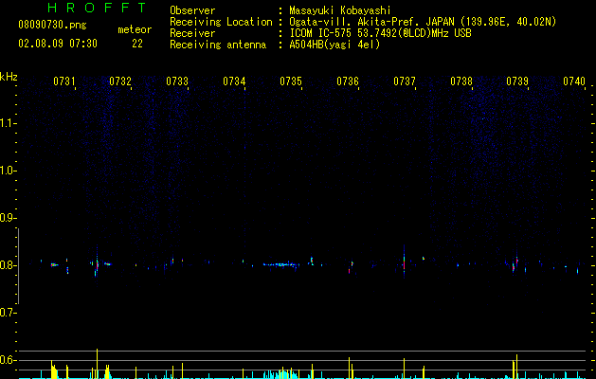
Task: Click the long echo trace near 0735
Action: click(x=281, y=264)
